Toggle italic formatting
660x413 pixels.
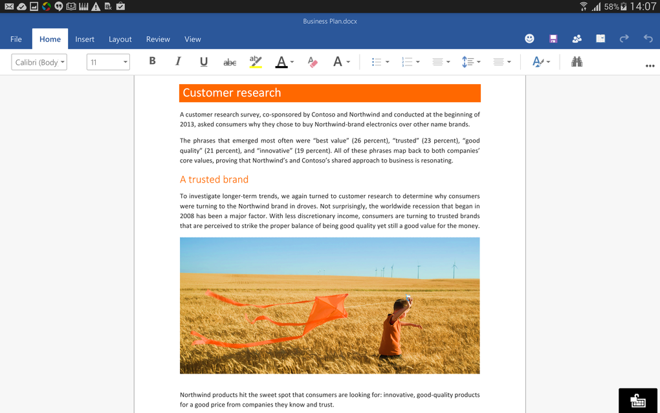[178, 61]
